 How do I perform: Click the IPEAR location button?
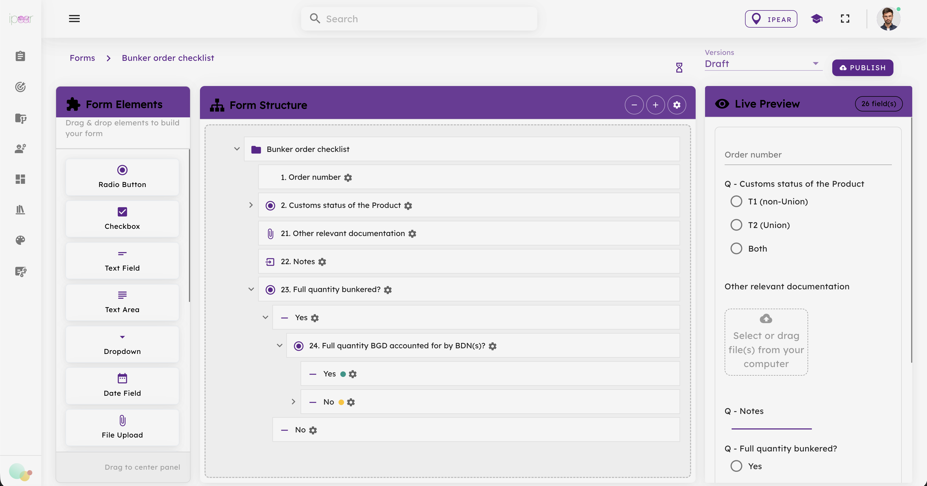coord(771,19)
